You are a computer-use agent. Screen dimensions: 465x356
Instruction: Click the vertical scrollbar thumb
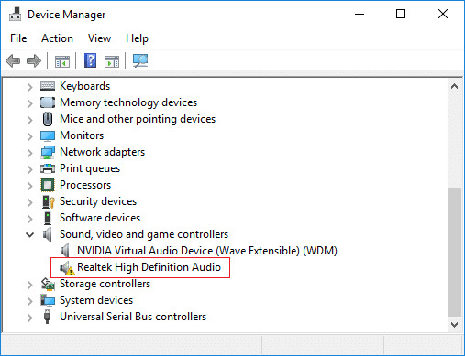point(454,252)
